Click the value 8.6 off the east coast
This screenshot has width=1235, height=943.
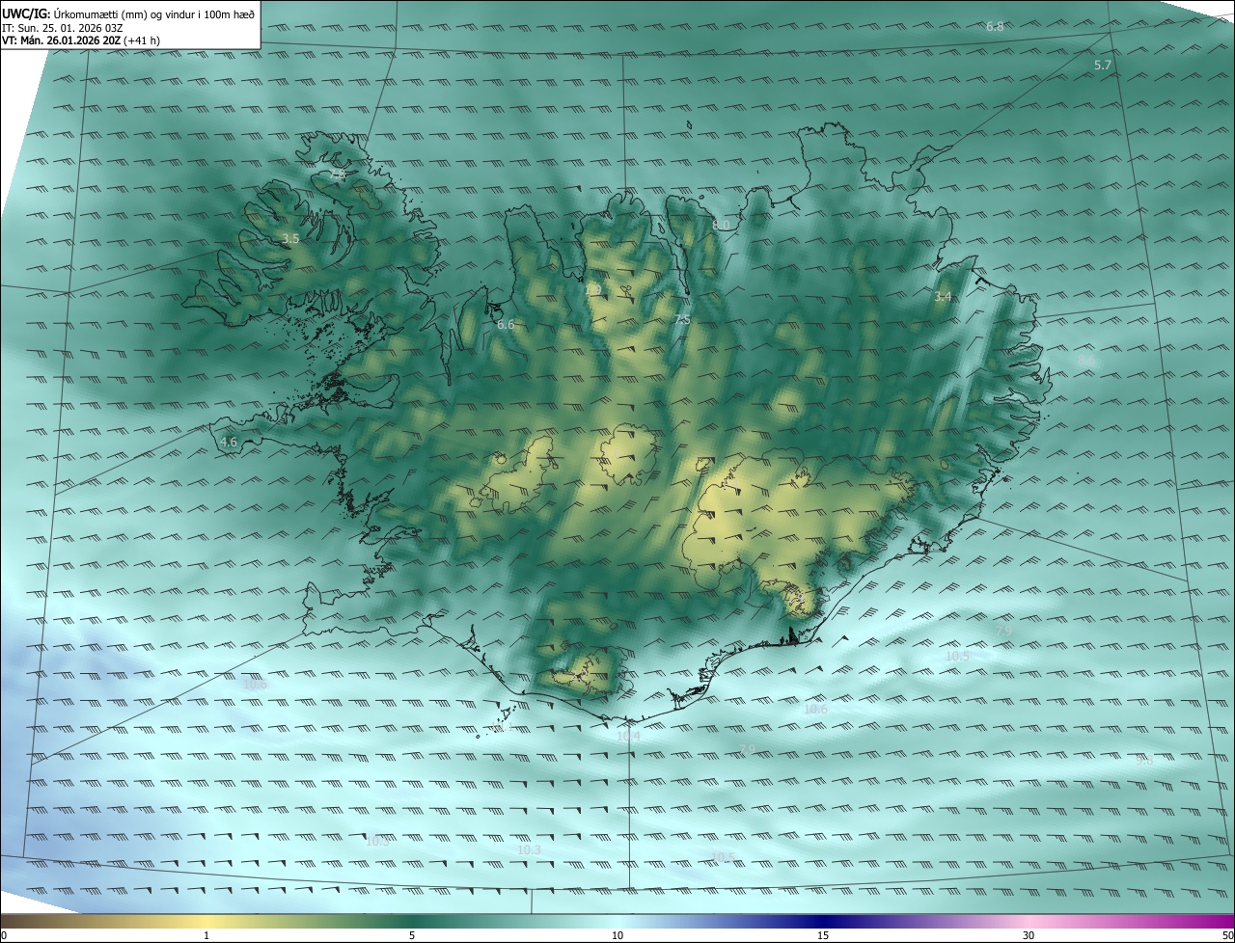[1086, 361]
